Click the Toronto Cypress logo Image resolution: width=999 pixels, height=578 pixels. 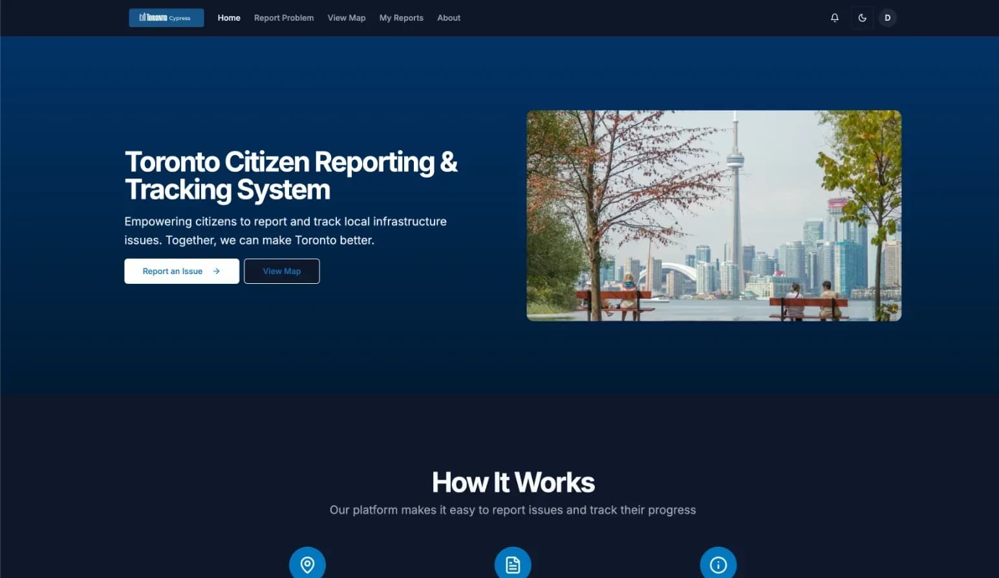(166, 17)
